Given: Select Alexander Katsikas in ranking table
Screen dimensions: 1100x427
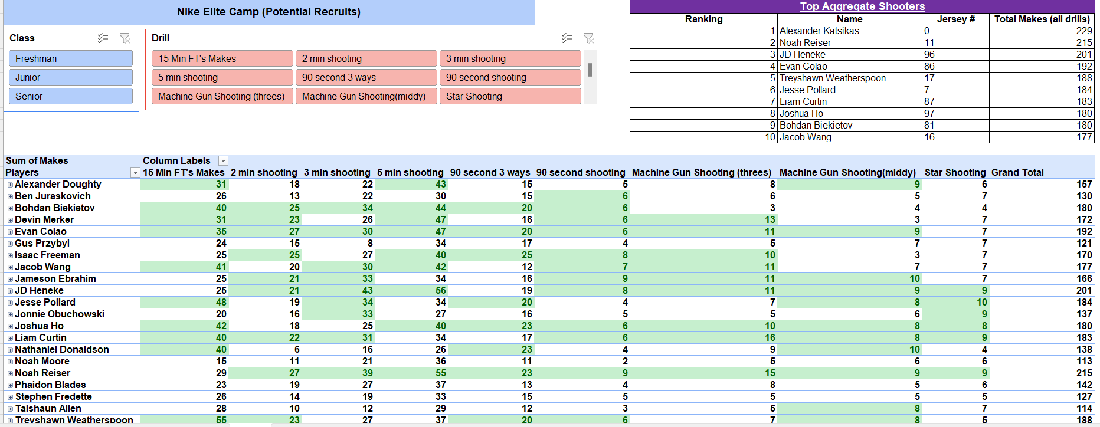Looking at the screenshot, I should (x=850, y=31).
